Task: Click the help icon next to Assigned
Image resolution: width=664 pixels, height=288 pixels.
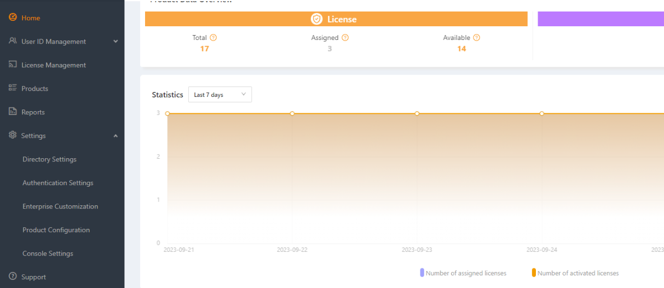Action: coord(345,38)
